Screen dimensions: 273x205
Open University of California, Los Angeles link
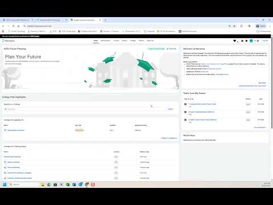pyautogui.click(x=19, y=173)
